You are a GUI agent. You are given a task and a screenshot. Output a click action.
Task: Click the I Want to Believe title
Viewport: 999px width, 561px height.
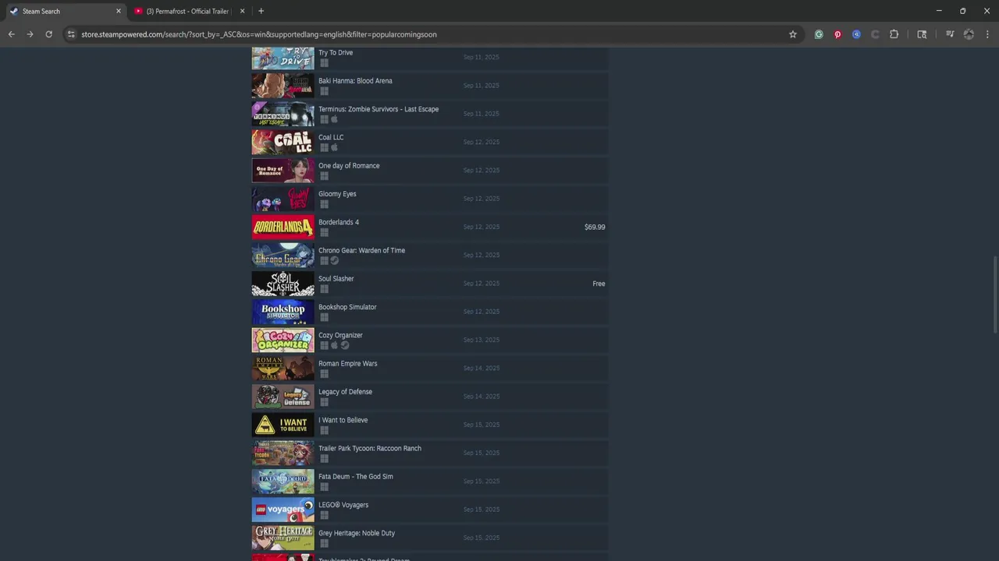pyautogui.click(x=343, y=420)
